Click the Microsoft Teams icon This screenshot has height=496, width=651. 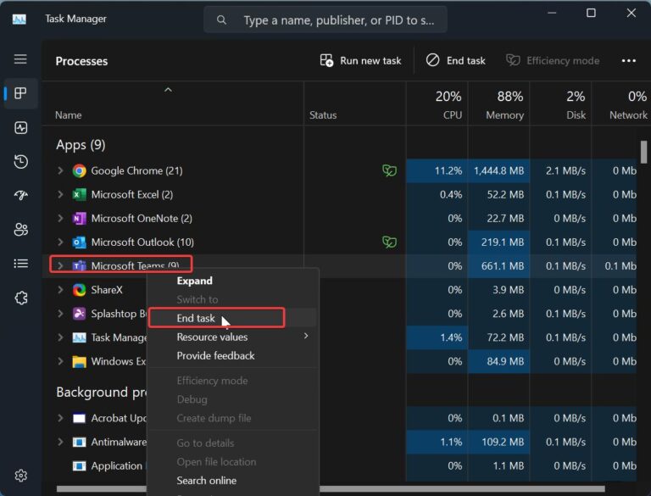click(x=79, y=266)
